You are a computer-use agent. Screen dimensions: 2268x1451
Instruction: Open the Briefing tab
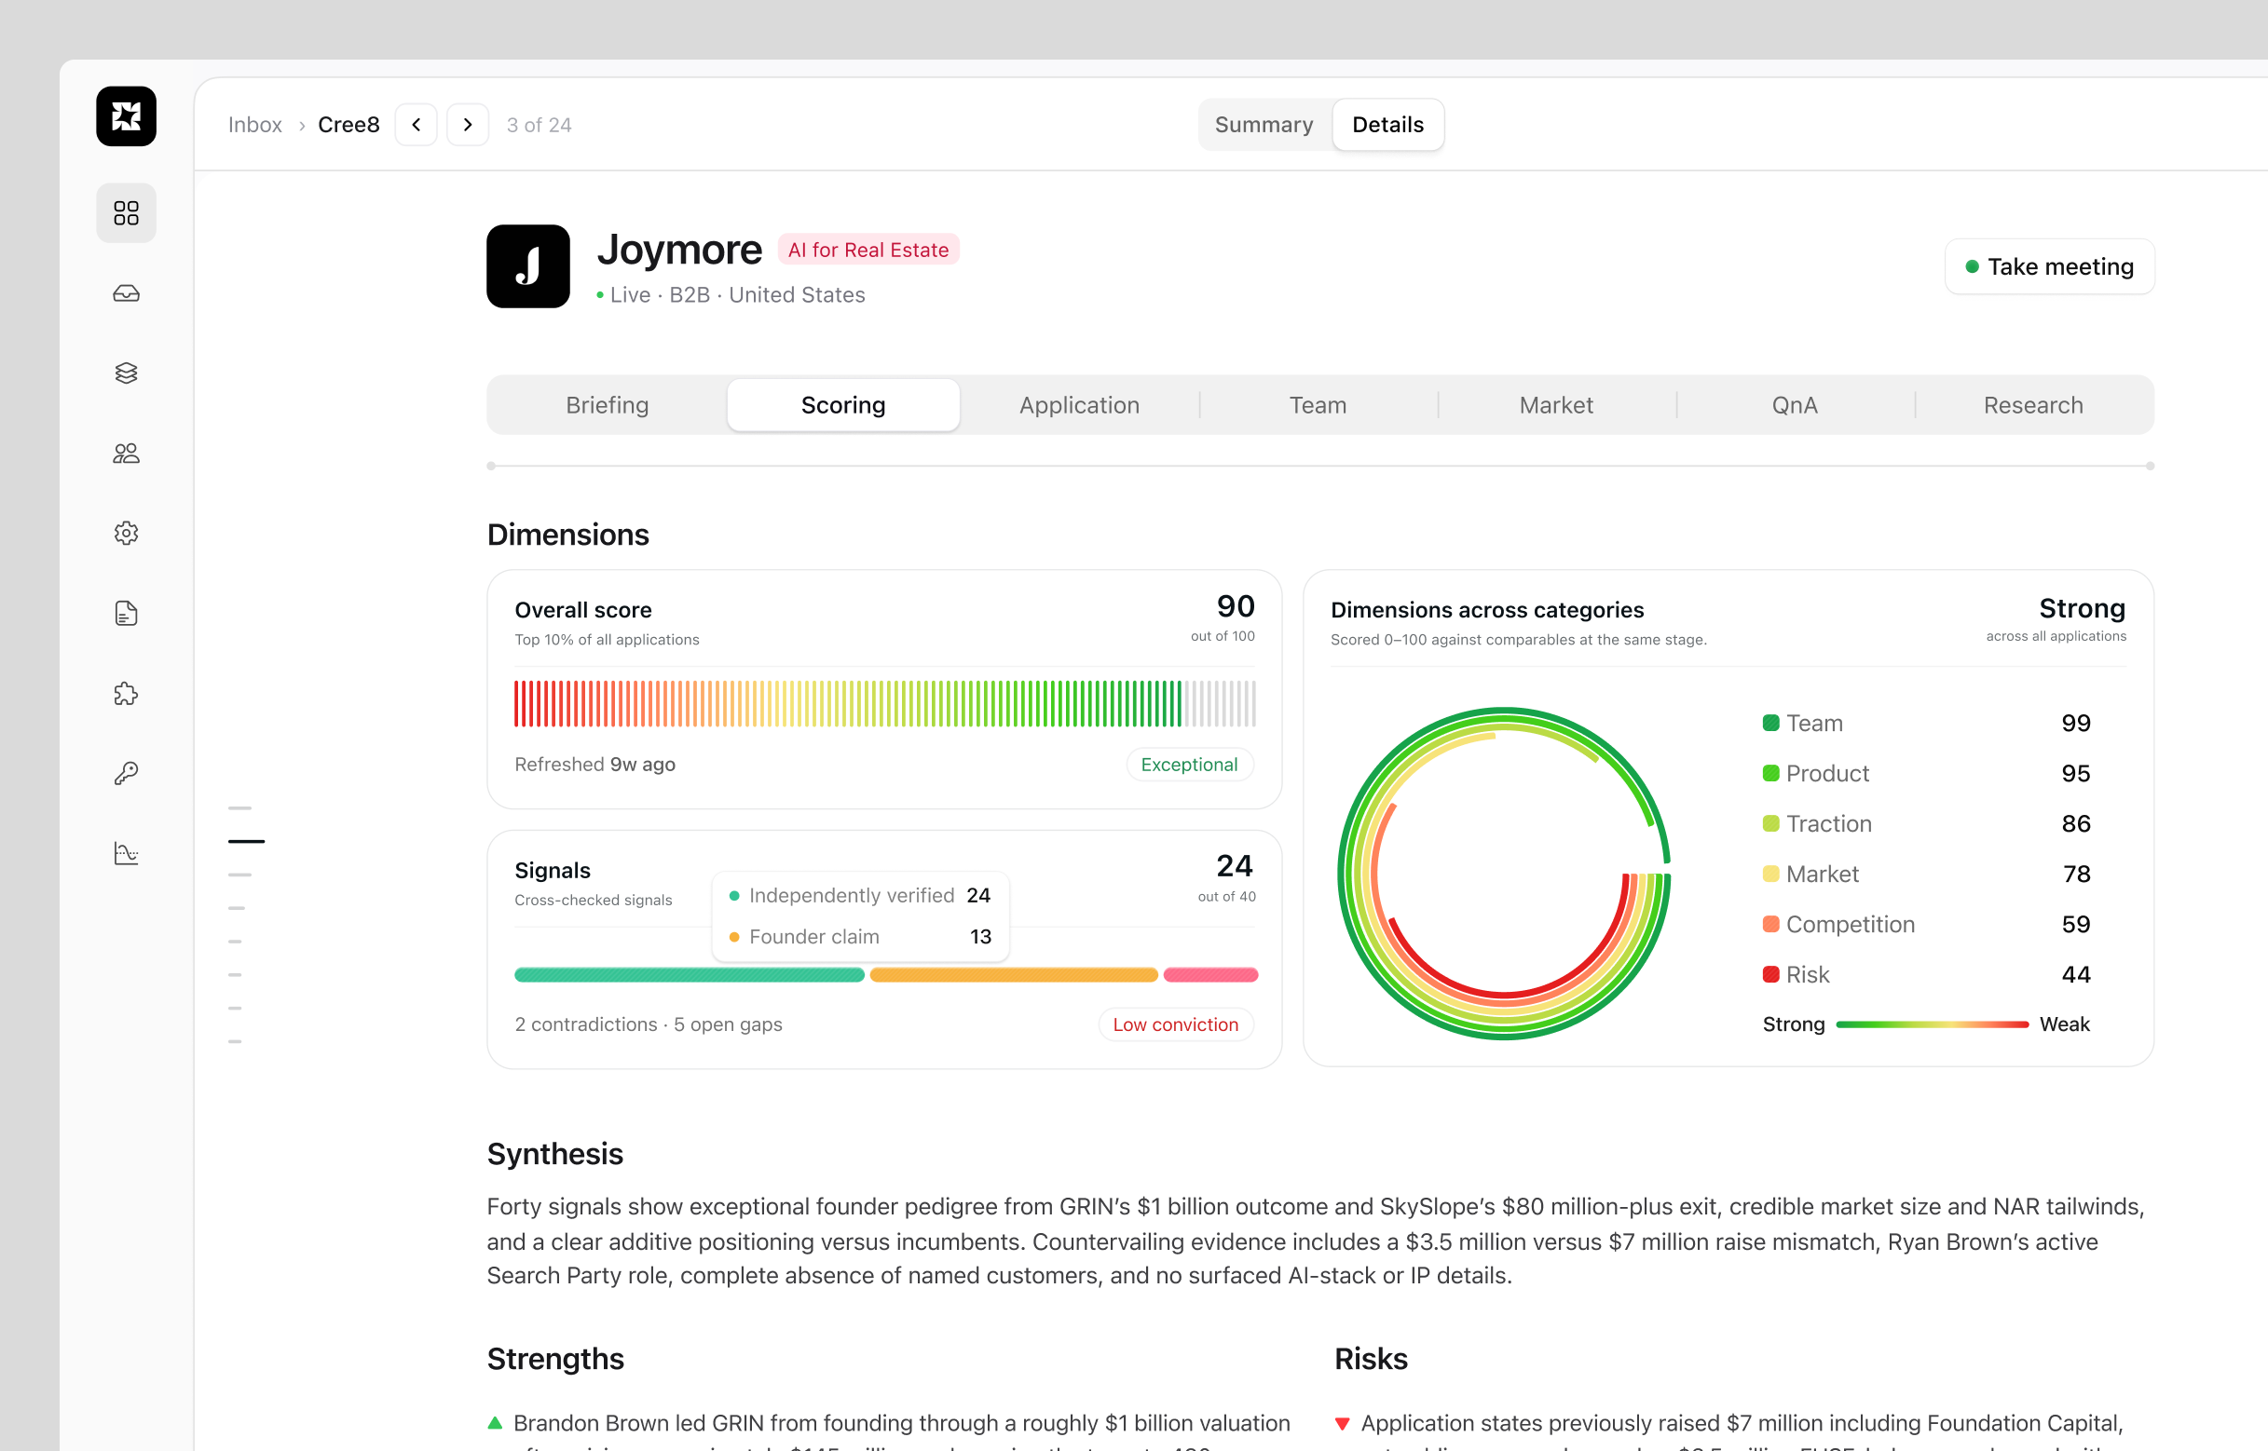[607, 405]
